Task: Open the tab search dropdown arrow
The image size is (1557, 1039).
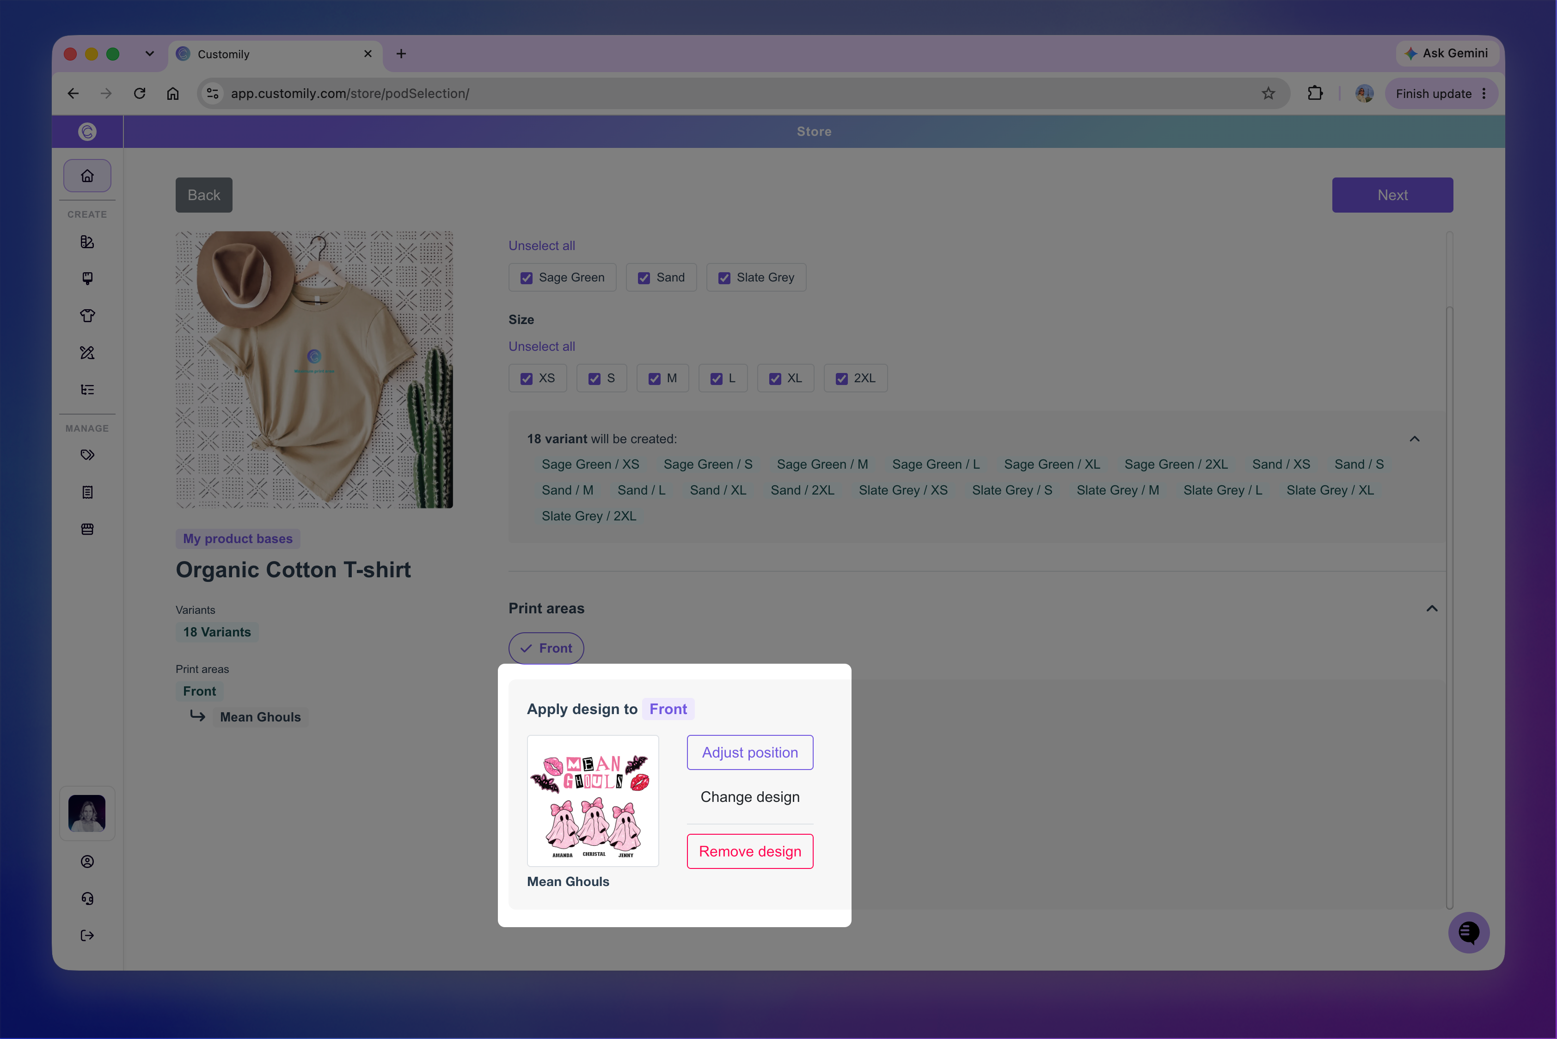Action: (150, 54)
